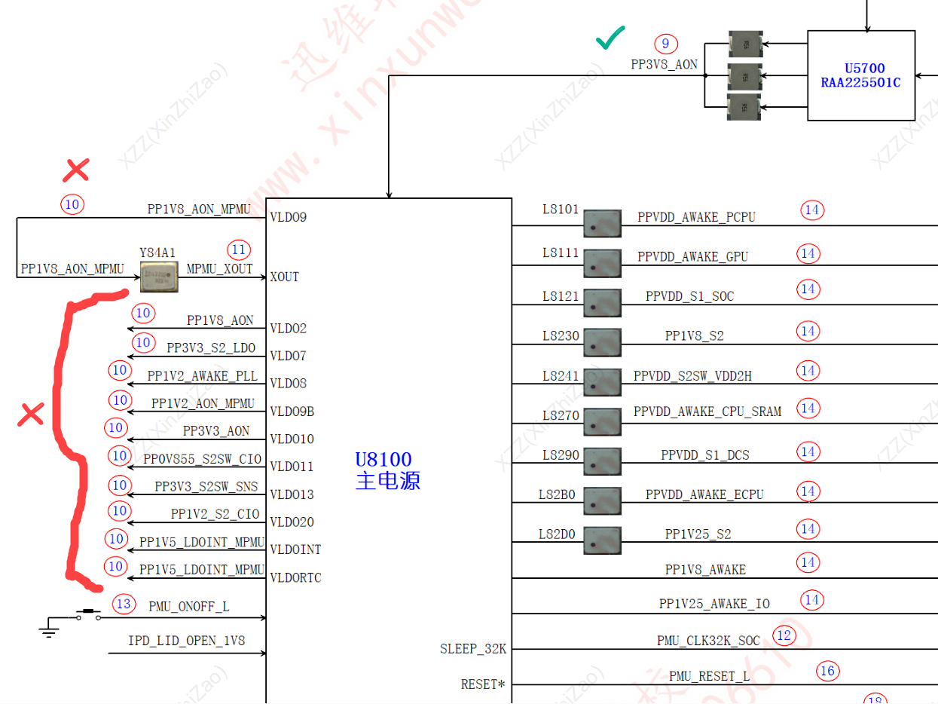Click the VLDO9 pin label
Screen dimensions: 938x704
click(x=289, y=218)
